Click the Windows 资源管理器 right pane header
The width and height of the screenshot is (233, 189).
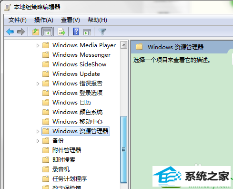[176, 47]
